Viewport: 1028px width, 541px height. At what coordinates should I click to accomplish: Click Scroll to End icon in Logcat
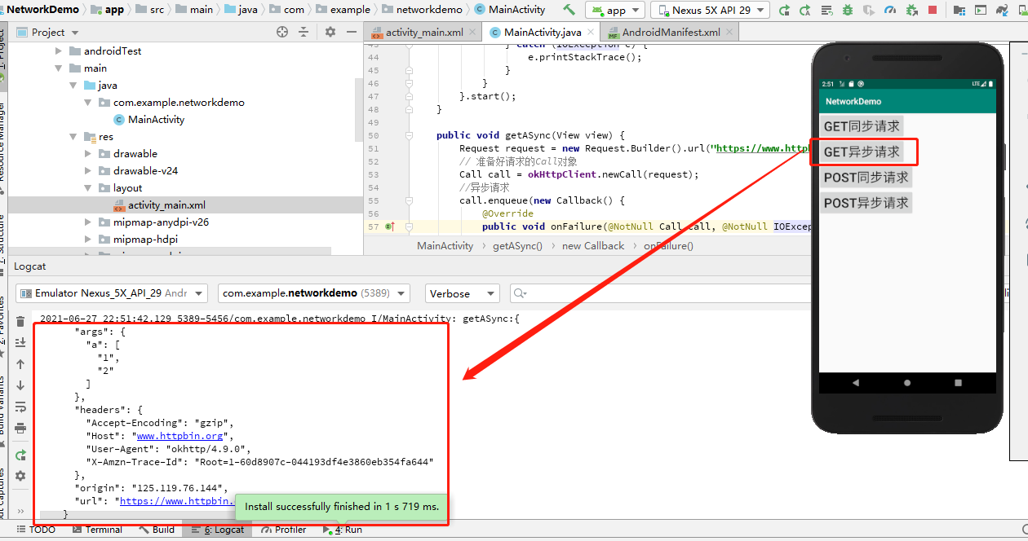[20, 343]
